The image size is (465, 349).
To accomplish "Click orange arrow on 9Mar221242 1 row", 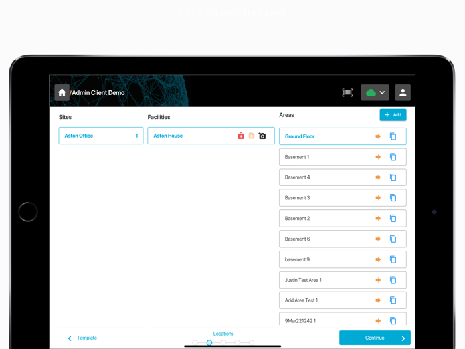I will point(378,320).
